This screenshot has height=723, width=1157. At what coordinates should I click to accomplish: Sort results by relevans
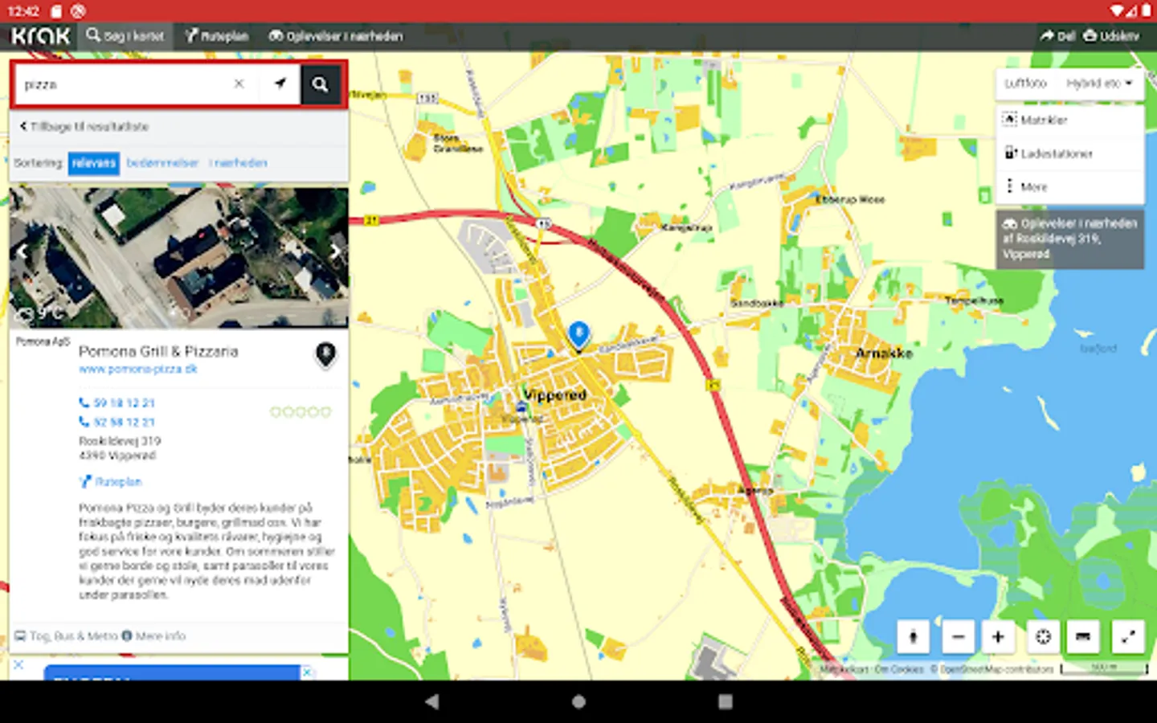click(x=94, y=163)
